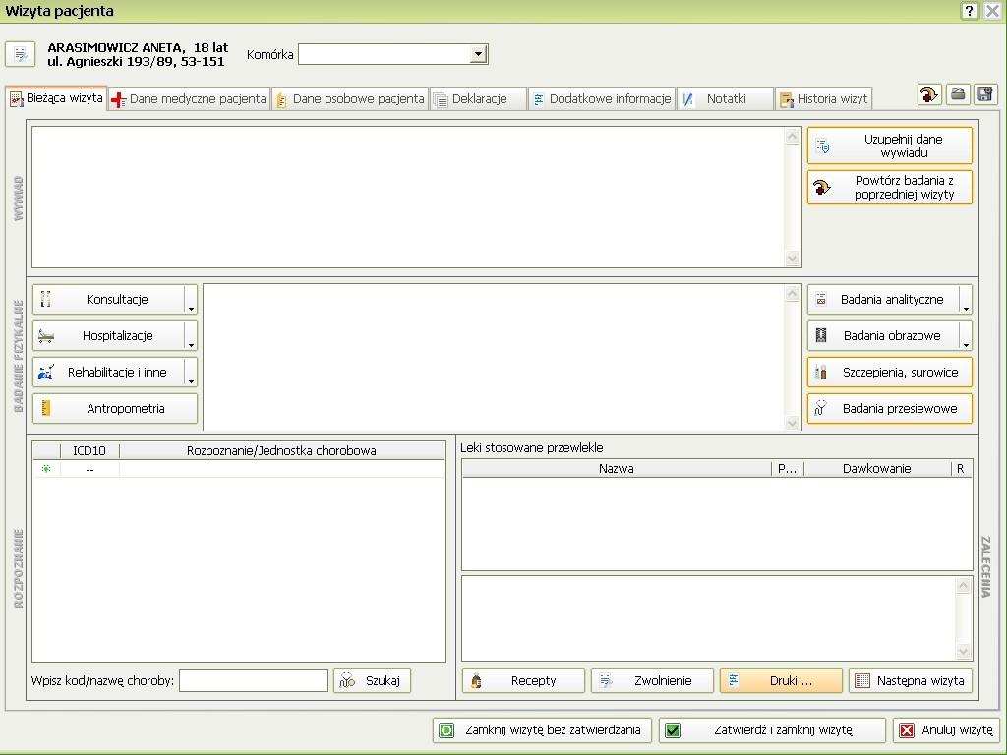Expand the Konsultacje dropdown arrow
This screenshot has width=1007, height=755.
(x=191, y=299)
